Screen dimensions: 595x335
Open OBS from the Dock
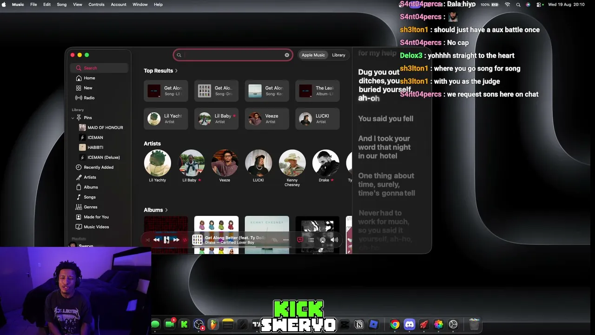198,324
